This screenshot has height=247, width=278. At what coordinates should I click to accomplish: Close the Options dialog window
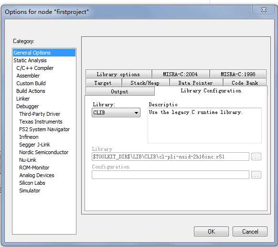pos(264,10)
